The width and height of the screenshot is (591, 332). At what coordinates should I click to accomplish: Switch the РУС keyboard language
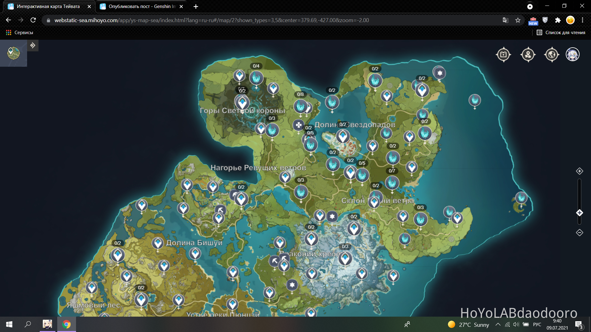click(537, 324)
